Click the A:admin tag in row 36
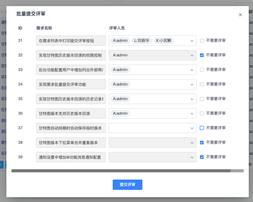Viewport: 253px width, 202px height. [120, 113]
